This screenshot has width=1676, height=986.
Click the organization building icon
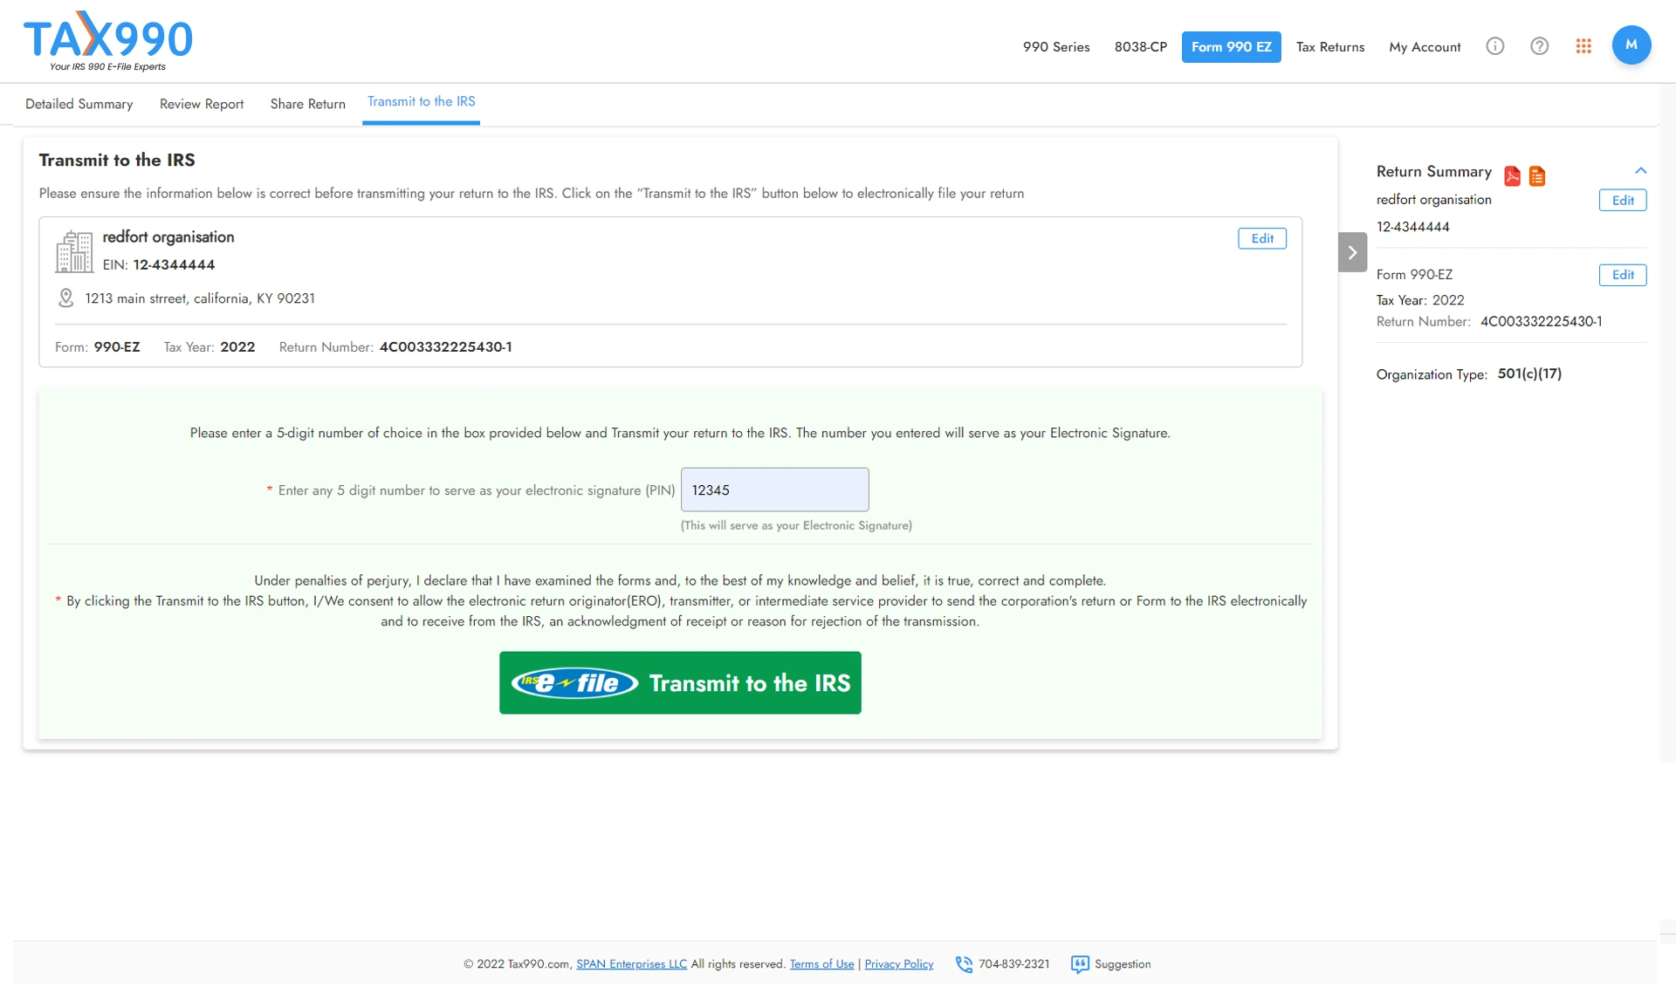click(x=73, y=251)
